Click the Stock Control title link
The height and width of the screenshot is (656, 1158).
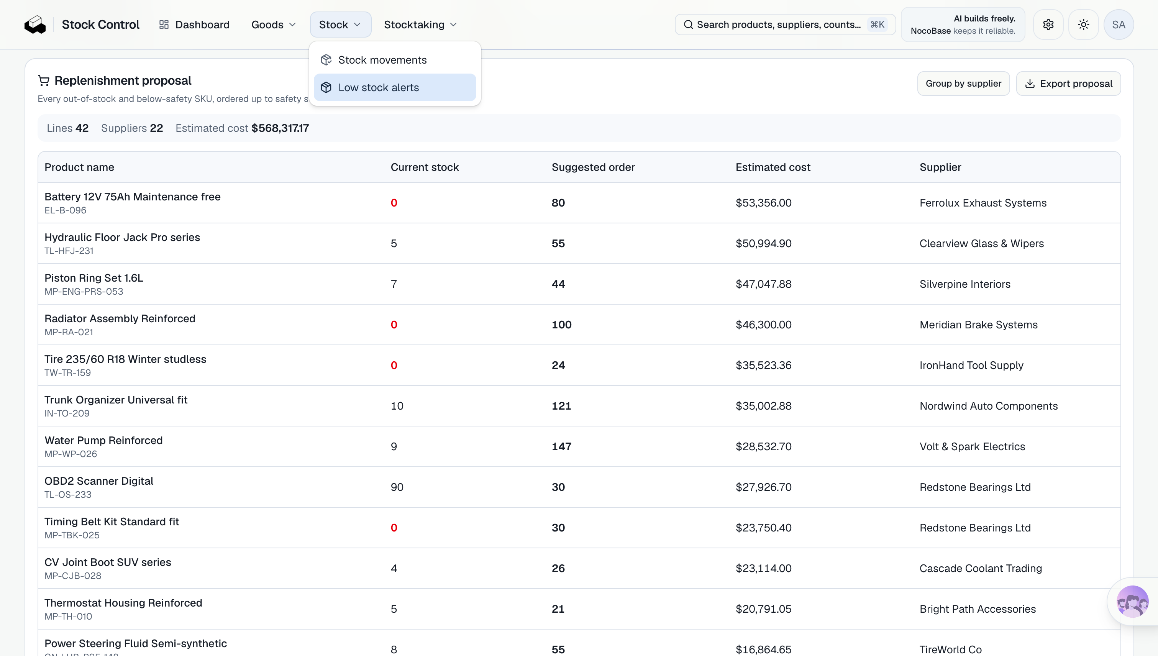100,25
